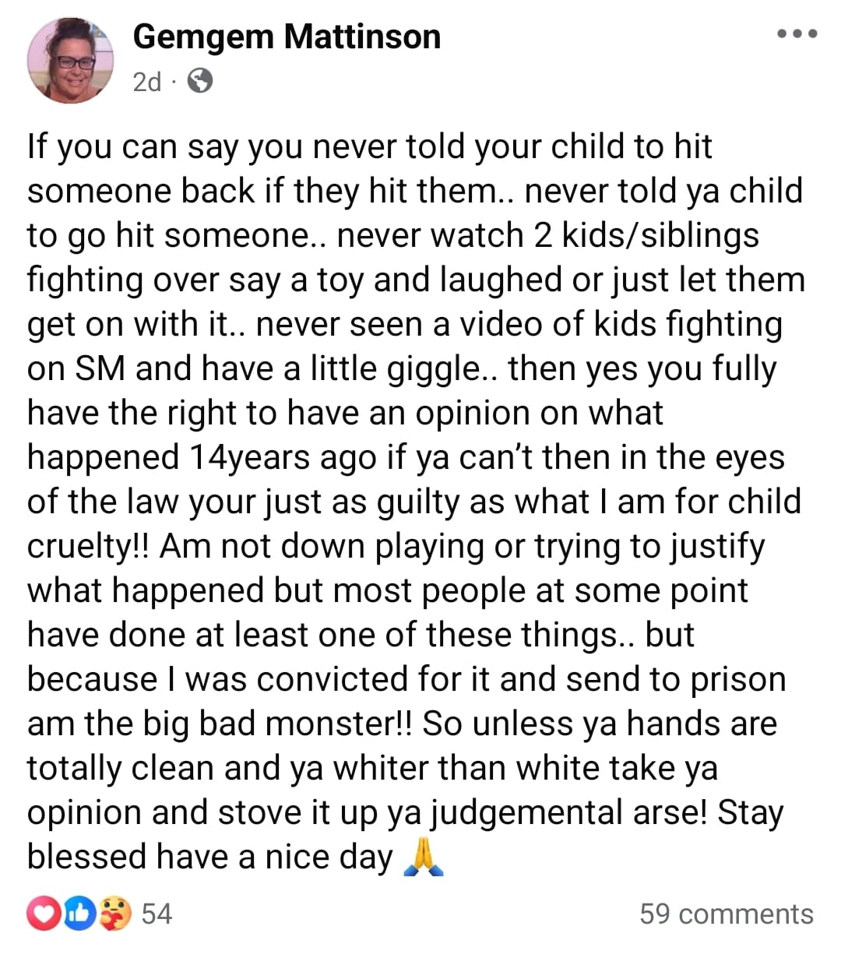
Task: View the 59 comments
Action: click(727, 914)
